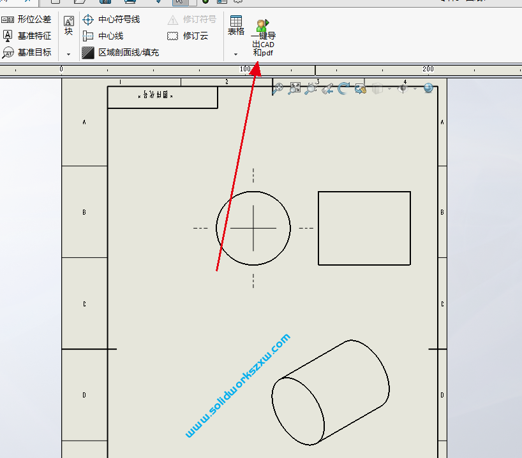The height and width of the screenshot is (458, 522).
Task: Toggle the view settings sphere icon
Action: (429, 89)
